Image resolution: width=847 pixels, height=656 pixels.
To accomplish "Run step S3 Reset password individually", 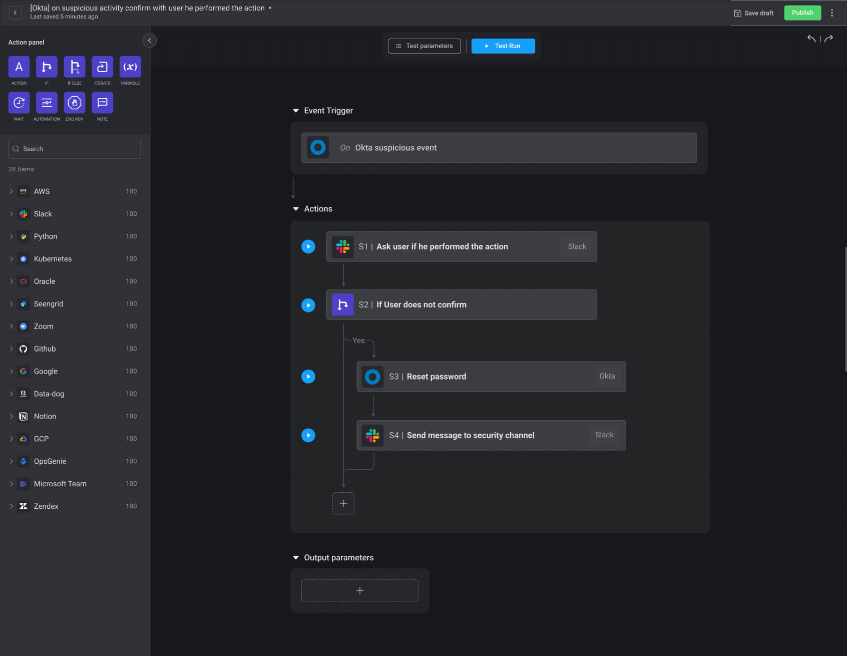I will (x=308, y=377).
